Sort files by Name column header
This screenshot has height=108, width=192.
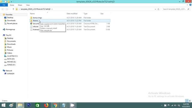[x=32, y=13]
